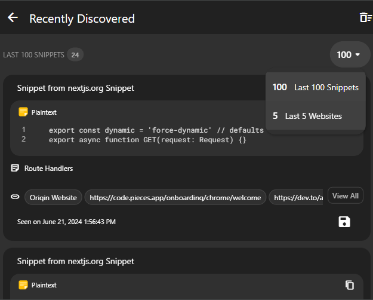Open the code.pieces.app onboarding link
Viewport: 373px width, 300px height.
(x=175, y=197)
